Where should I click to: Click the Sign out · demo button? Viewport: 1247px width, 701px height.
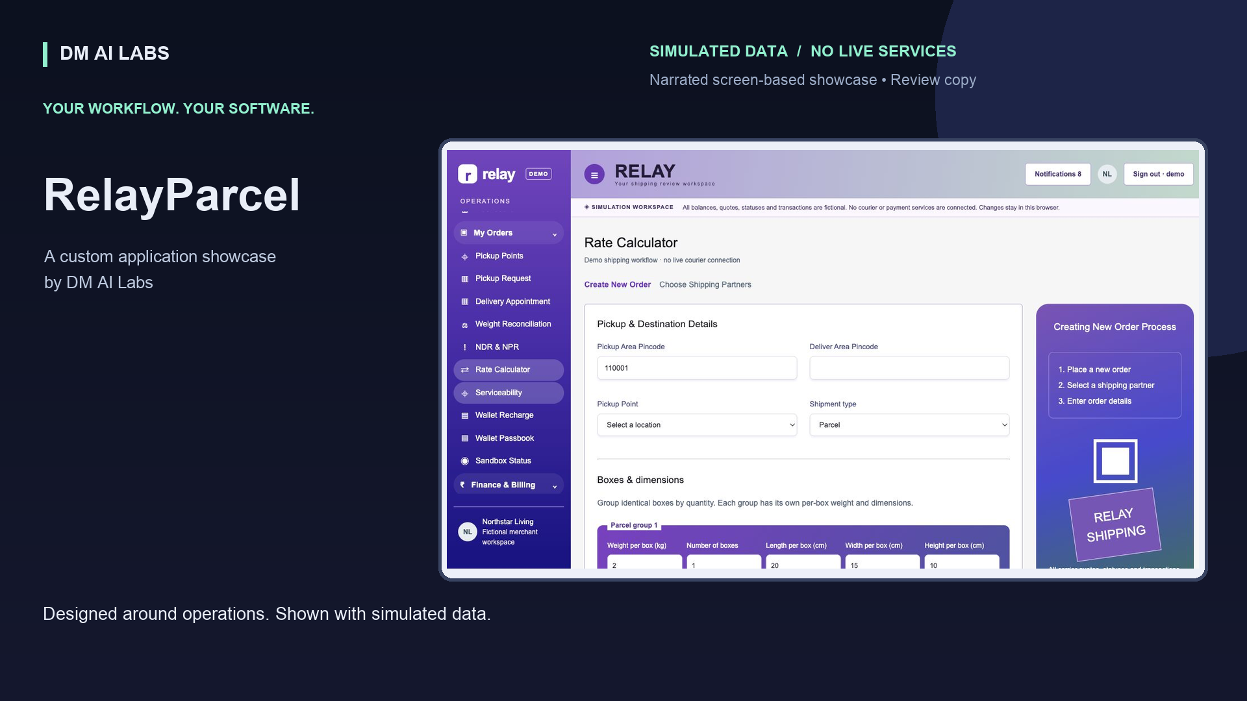(1158, 174)
